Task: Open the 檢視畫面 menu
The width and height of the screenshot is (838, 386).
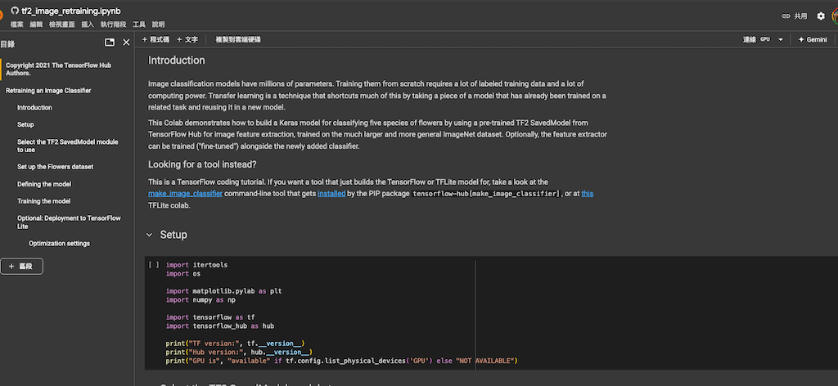Action: [62, 25]
